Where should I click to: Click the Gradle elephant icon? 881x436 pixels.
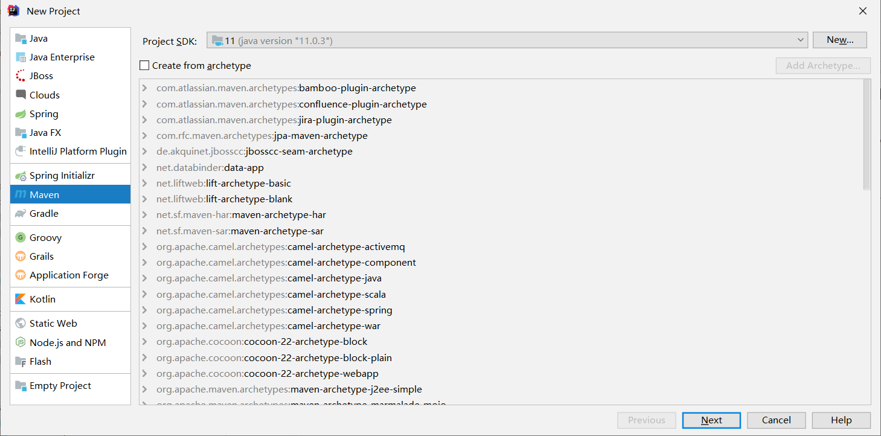pyautogui.click(x=21, y=213)
